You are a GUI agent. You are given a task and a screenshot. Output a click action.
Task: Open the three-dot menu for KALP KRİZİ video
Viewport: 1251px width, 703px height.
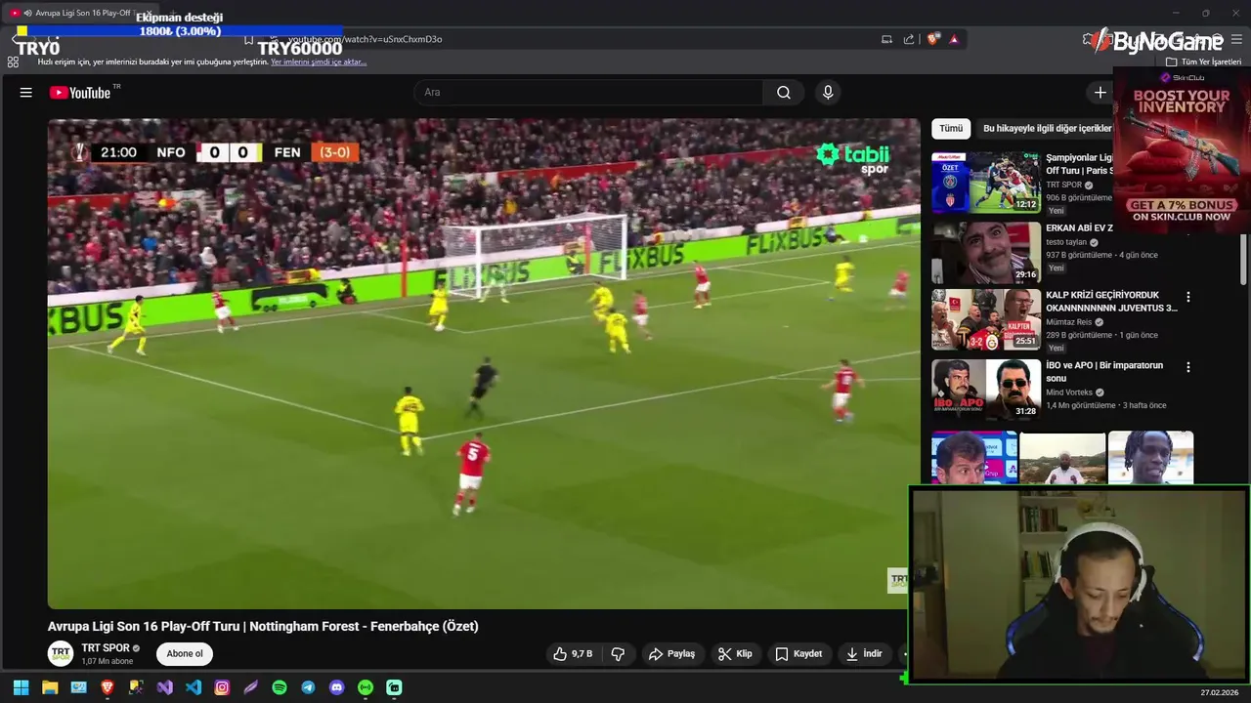pos(1188,297)
